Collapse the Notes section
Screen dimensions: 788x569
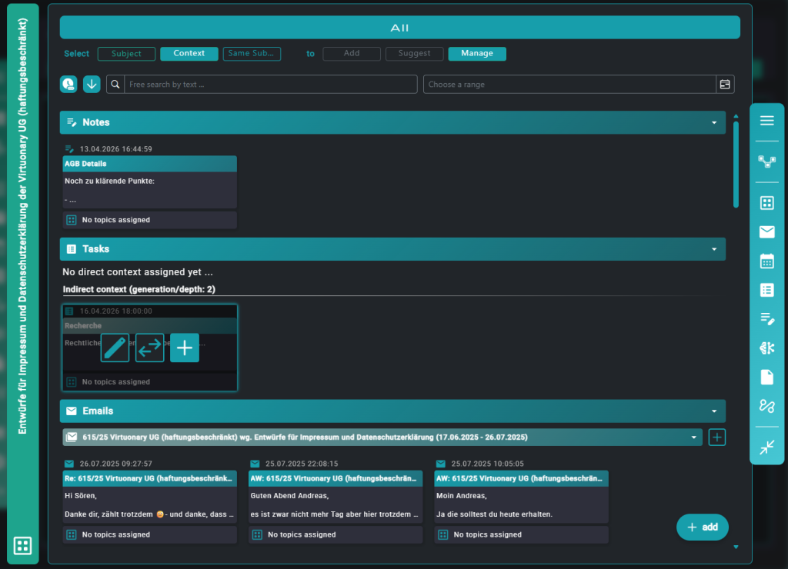click(x=714, y=122)
